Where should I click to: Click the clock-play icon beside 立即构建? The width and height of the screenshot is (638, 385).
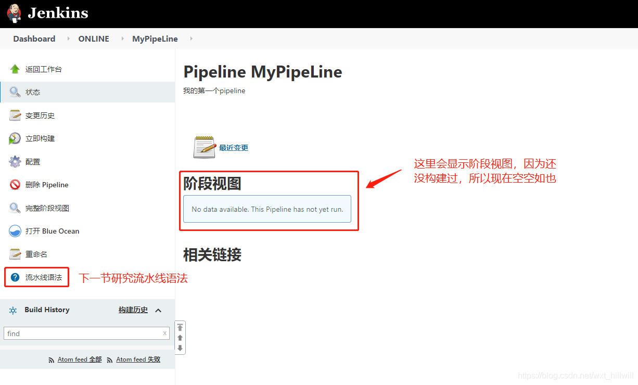point(15,138)
